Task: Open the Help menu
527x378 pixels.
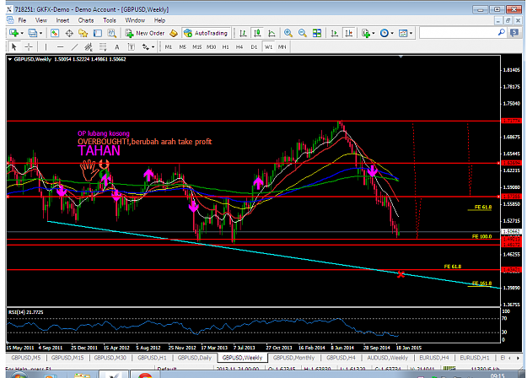Action: point(159,20)
